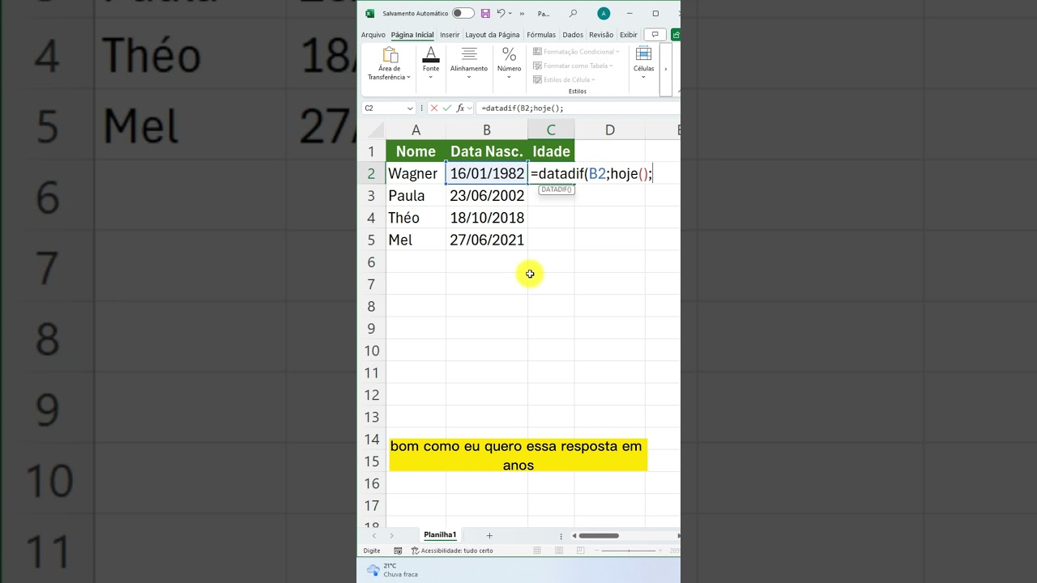Go to next sheet with right arrow
This screenshot has height=583, width=1037.
click(391, 536)
